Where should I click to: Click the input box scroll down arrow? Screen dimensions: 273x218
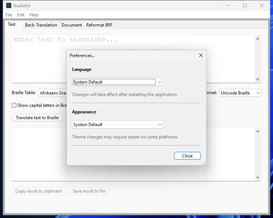(x=258, y=80)
